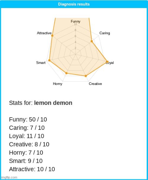Click the Horny axis label
Image resolution: width=148 pixels, height=180 pixels.
[x=57, y=84]
